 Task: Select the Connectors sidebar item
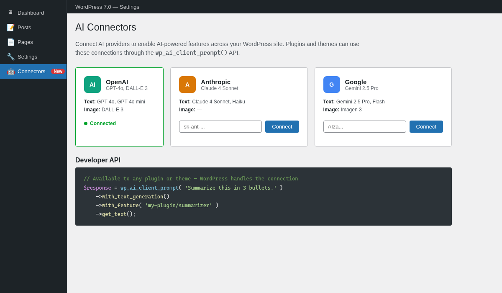tap(33, 71)
